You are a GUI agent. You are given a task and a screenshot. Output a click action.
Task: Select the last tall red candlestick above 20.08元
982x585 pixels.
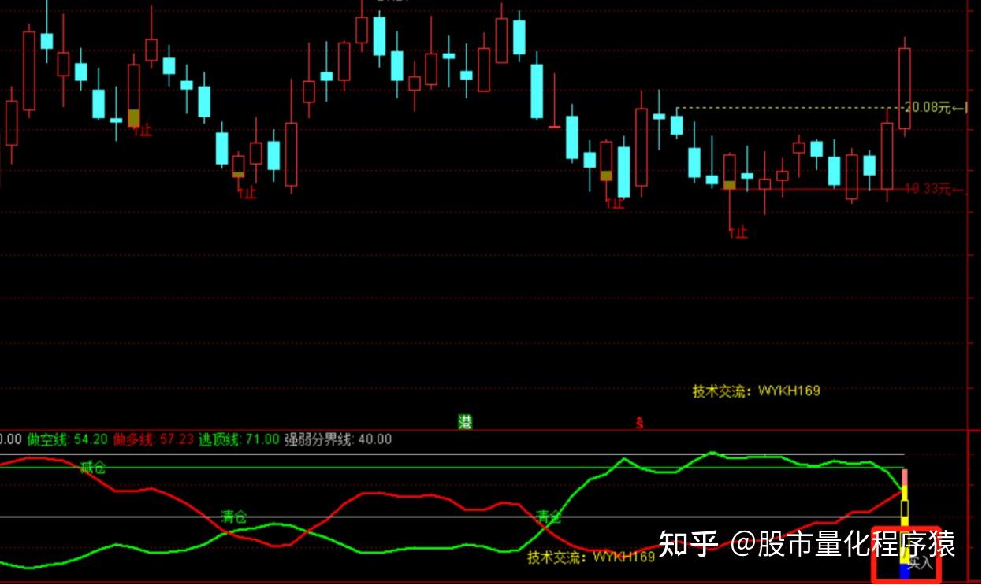(904, 87)
